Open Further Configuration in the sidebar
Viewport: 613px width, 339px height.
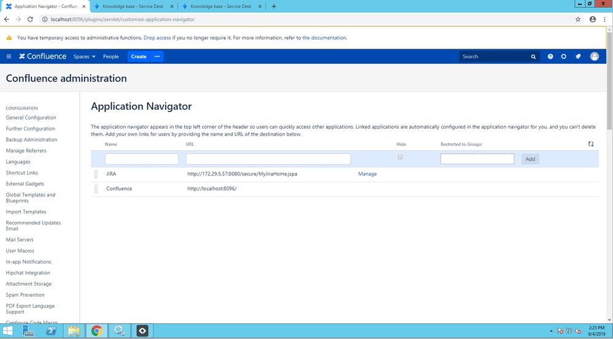(31, 129)
